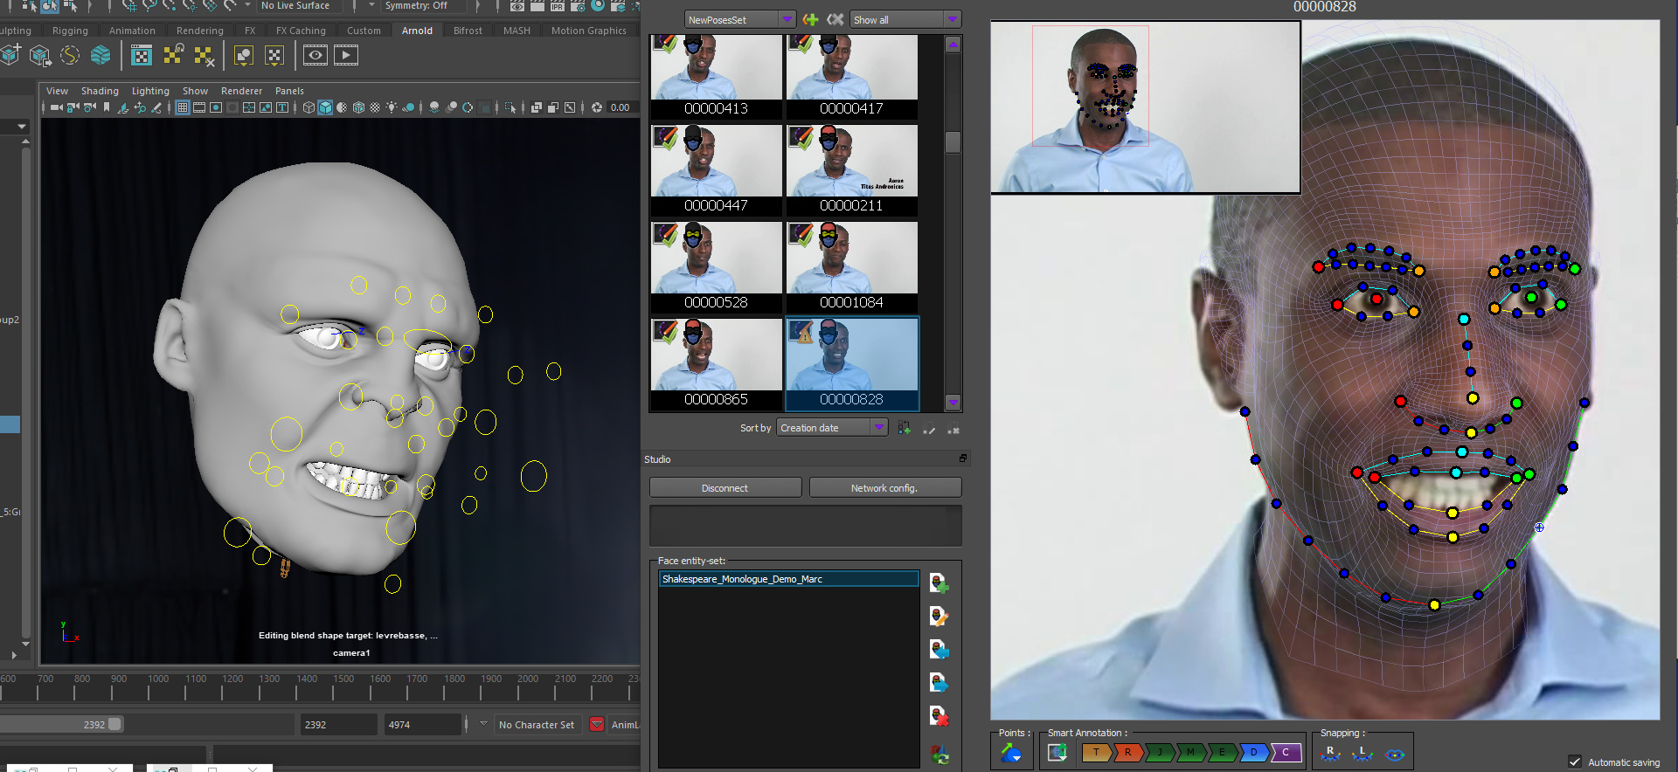Viewport: 1678px width, 772px height.
Task: Click the lips snapping icon
Action: (x=1395, y=754)
